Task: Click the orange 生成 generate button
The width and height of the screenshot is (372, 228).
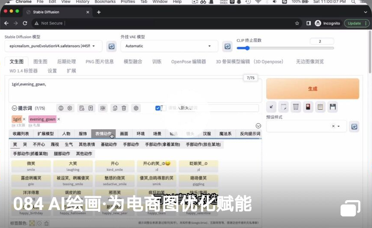Action: (312, 89)
